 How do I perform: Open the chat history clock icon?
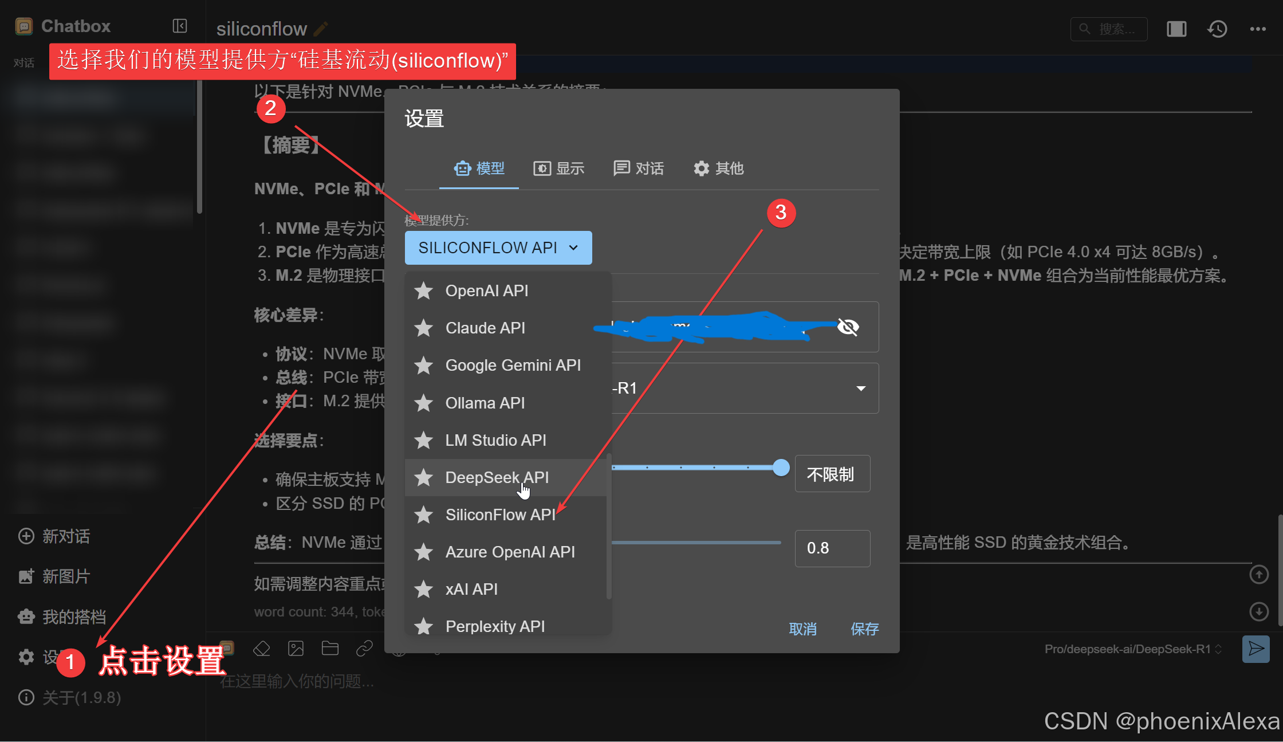tap(1217, 29)
